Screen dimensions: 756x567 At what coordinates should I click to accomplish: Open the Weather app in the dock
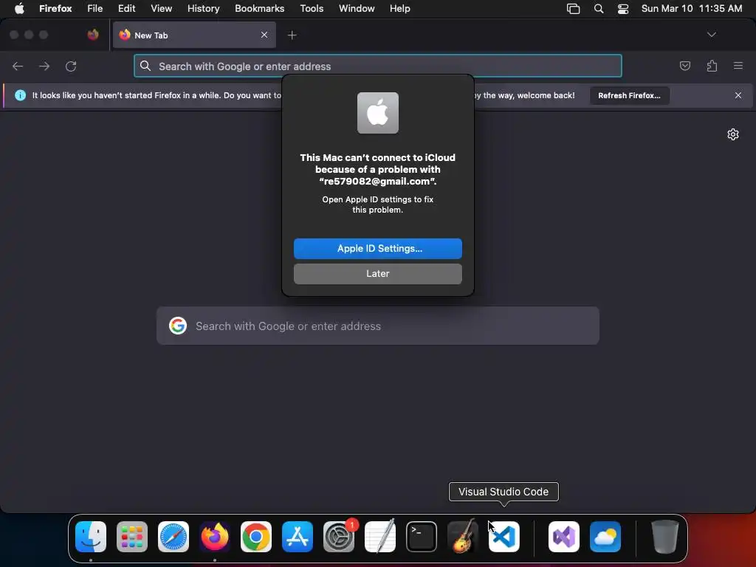pos(605,537)
